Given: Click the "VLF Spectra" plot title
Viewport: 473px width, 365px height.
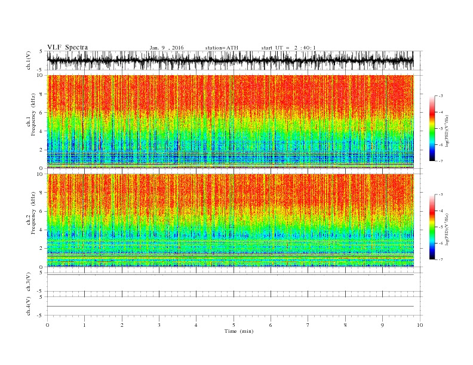Looking at the screenshot, I should point(67,47).
